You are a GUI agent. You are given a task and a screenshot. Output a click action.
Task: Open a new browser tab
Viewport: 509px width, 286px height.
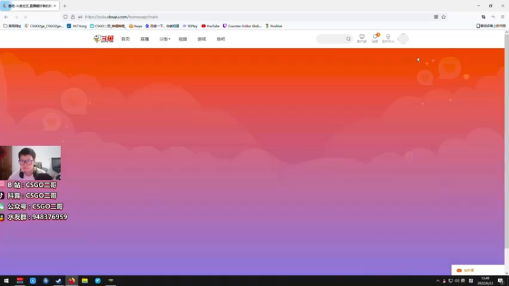click(65, 6)
